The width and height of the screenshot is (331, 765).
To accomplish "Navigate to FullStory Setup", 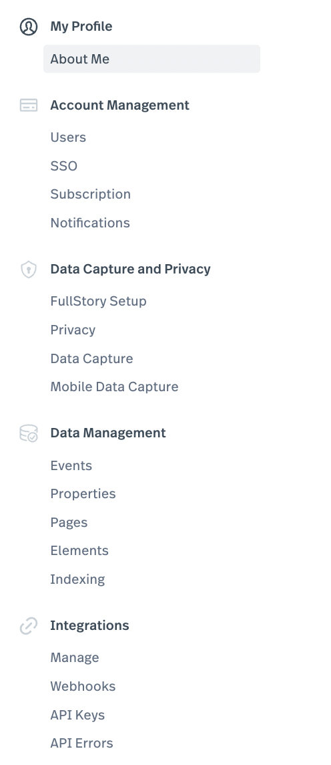I will tap(98, 301).
